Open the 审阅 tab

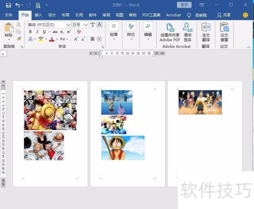(106, 15)
